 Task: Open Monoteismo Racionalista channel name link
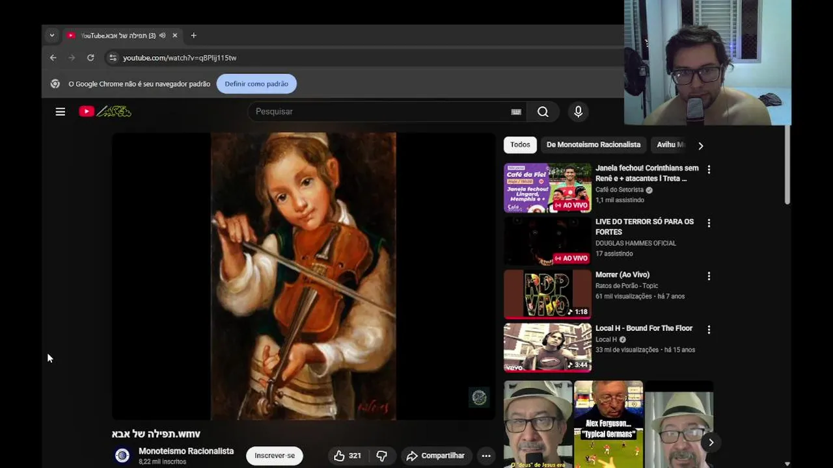[x=186, y=451]
